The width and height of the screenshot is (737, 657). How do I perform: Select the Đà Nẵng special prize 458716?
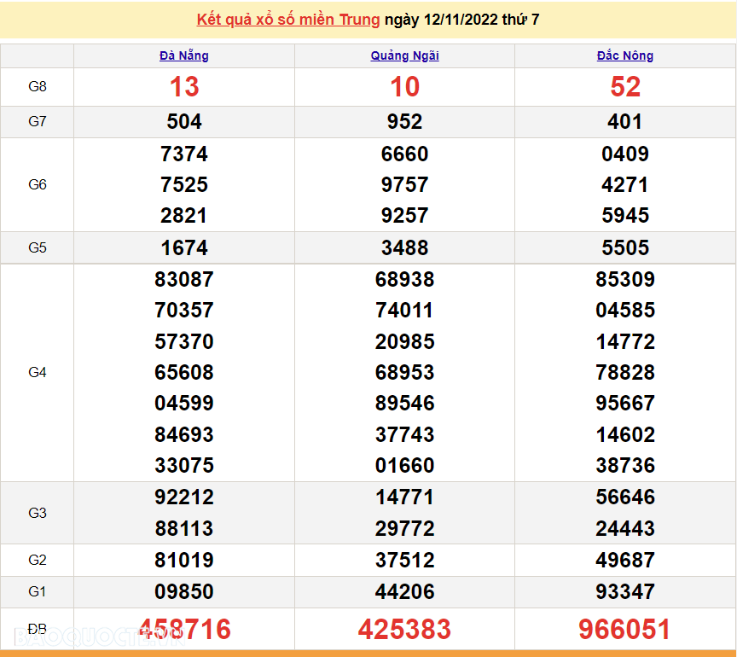[184, 630]
